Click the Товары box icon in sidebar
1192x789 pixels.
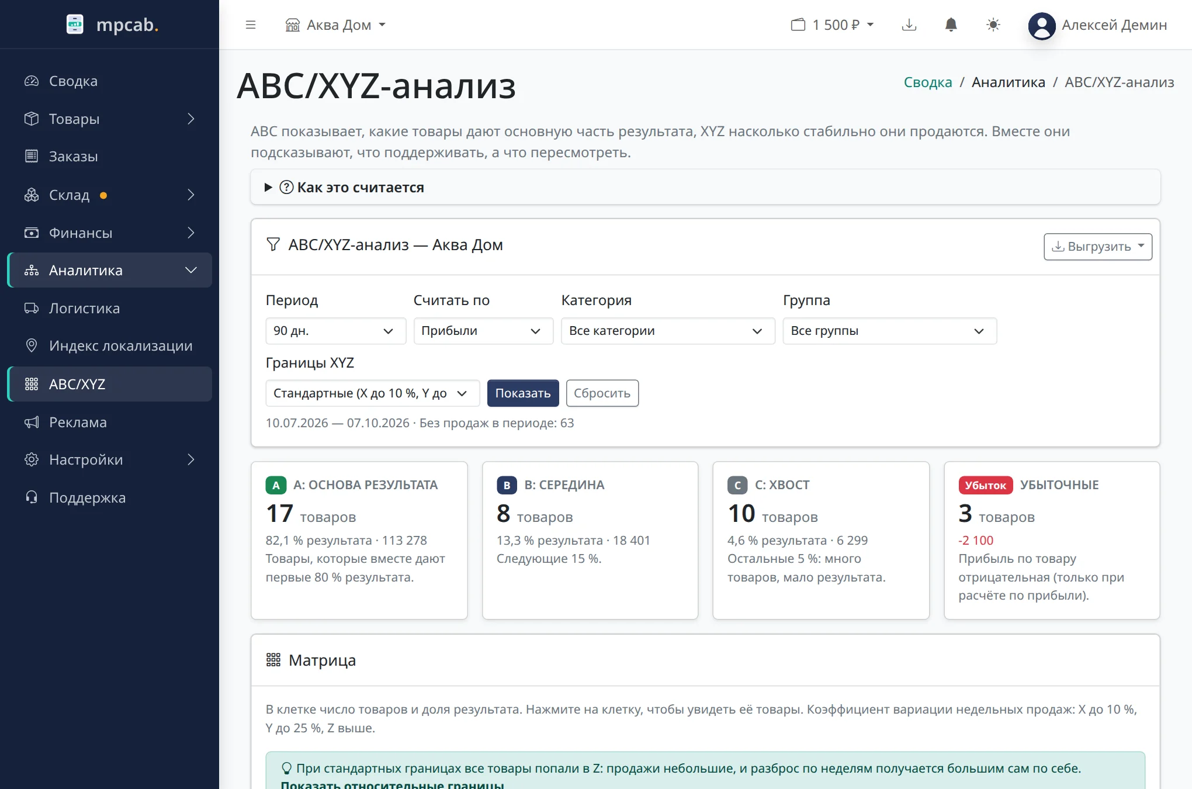[x=32, y=119]
